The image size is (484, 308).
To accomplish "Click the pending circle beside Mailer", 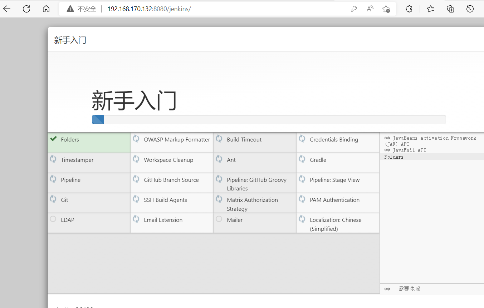I will (219, 219).
